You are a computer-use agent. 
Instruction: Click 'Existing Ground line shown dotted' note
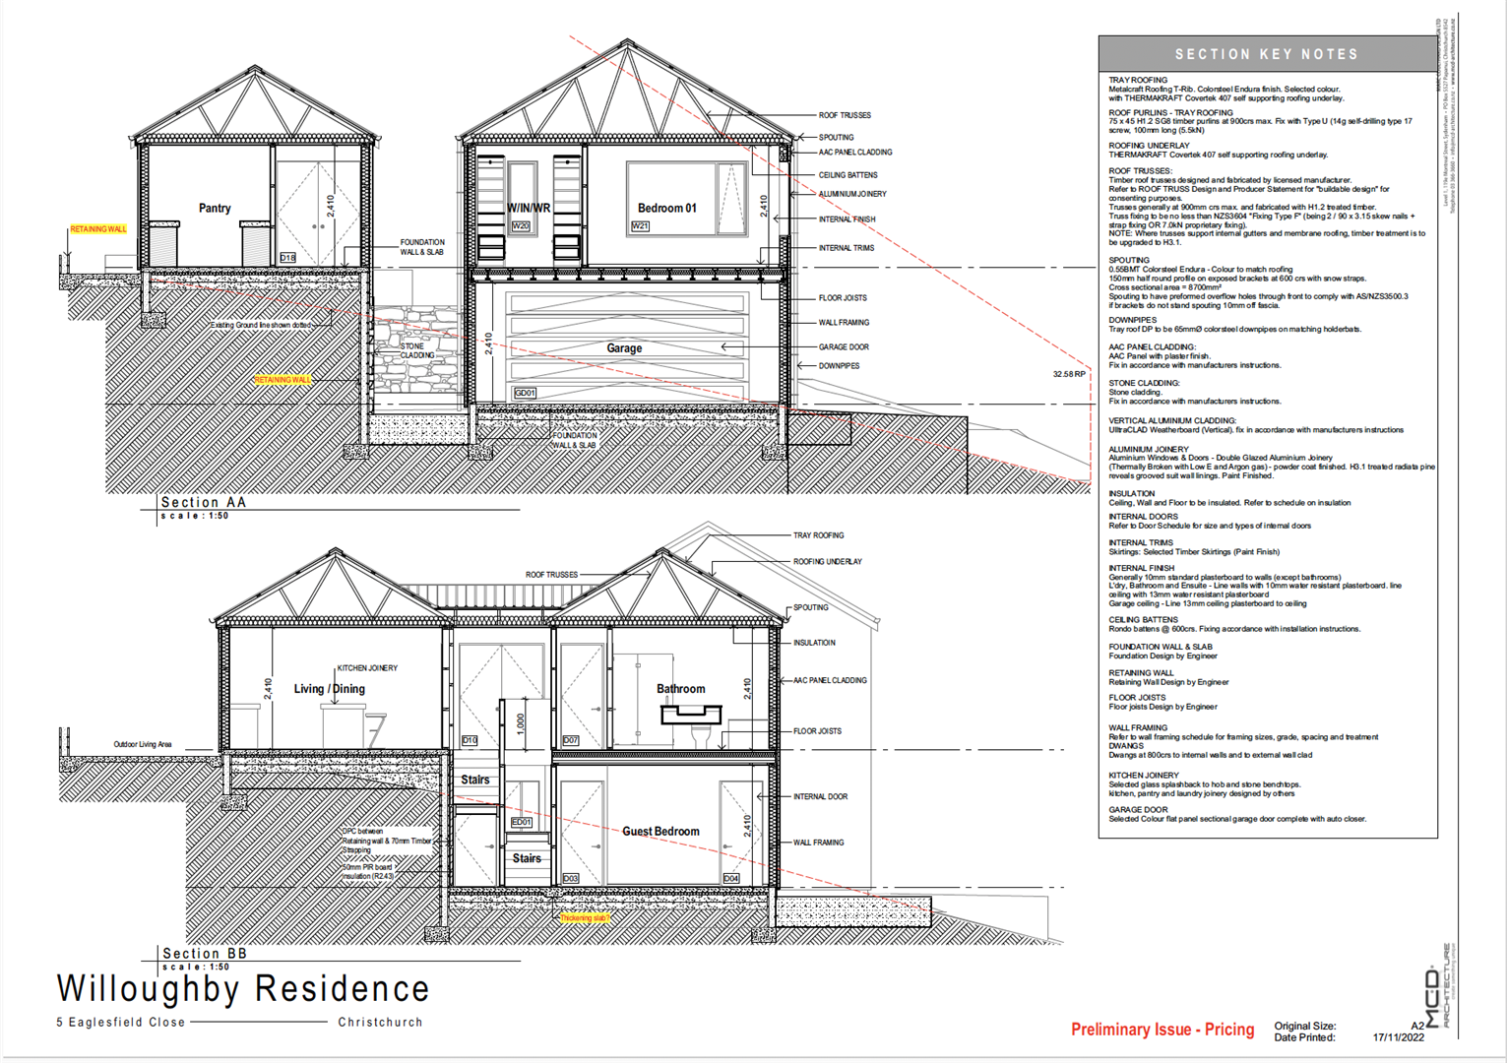coord(260,325)
